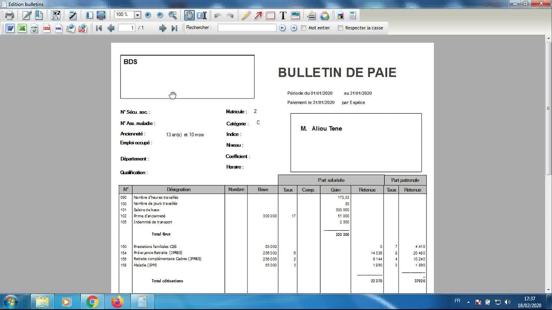The height and width of the screenshot is (310, 552).
Task: Open Windows Explorer from the taskbar
Action: point(42,302)
